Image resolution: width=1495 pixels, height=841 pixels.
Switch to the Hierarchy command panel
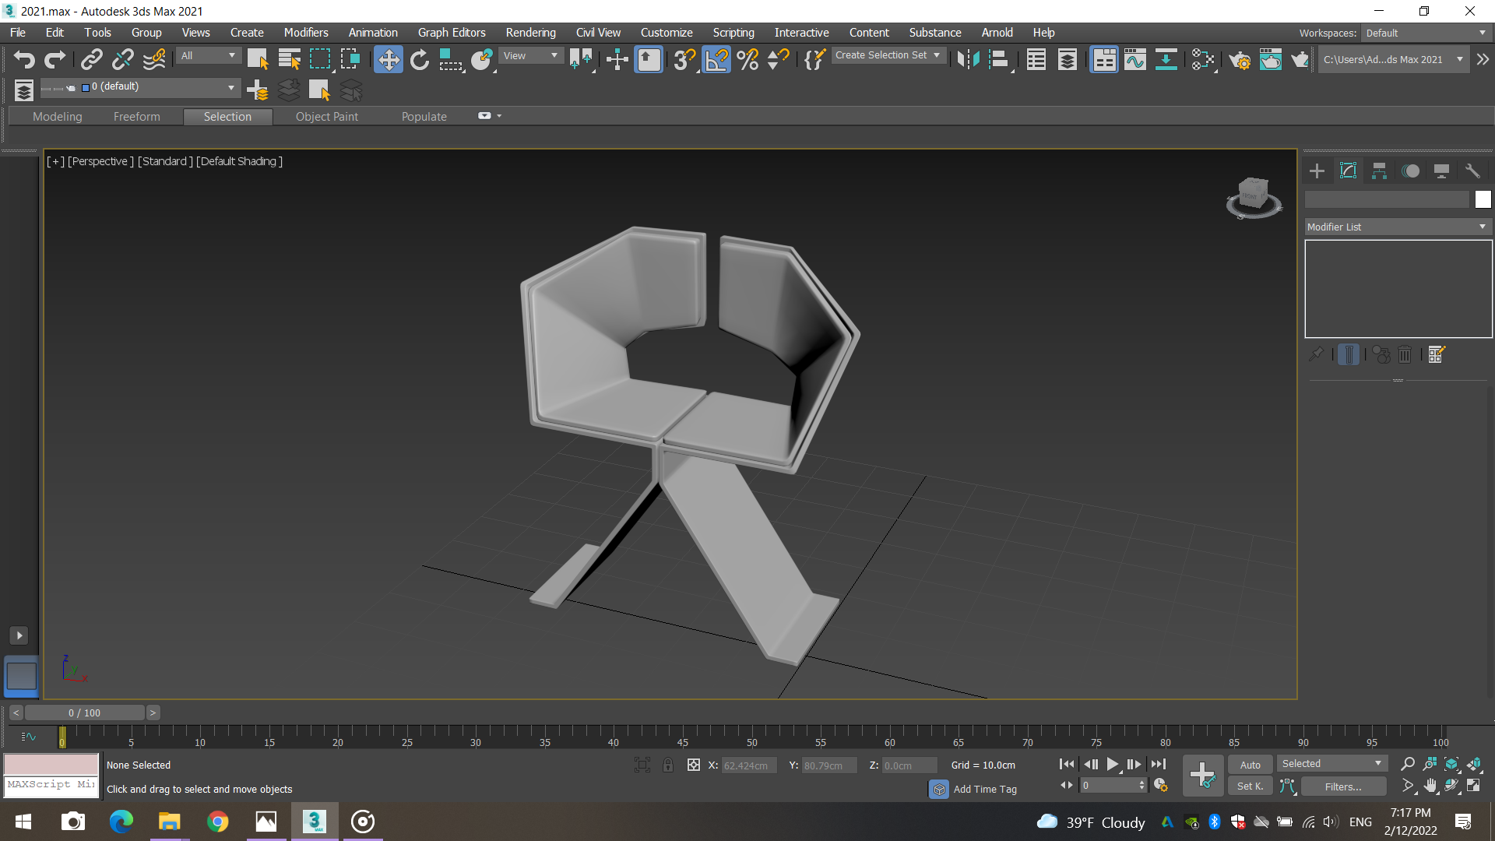point(1379,171)
